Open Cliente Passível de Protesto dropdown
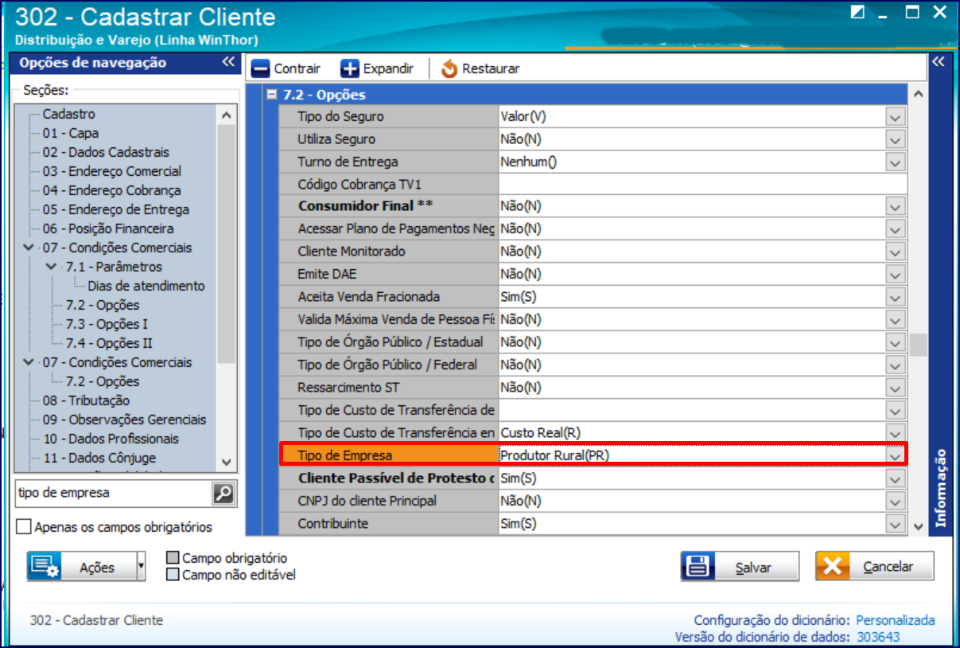The height and width of the screenshot is (648, 960). (x=896, y=478)
